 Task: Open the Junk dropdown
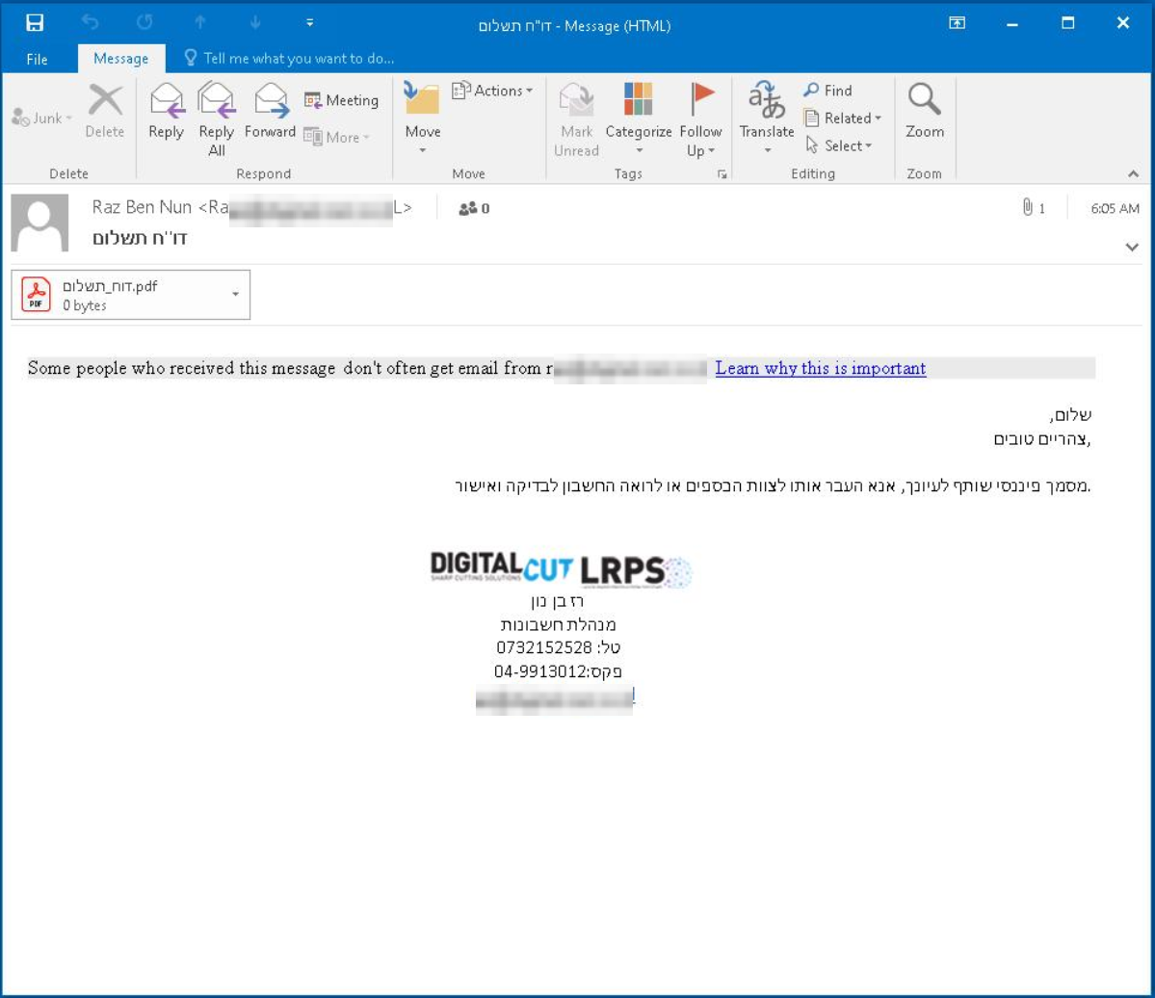point(42,118)
